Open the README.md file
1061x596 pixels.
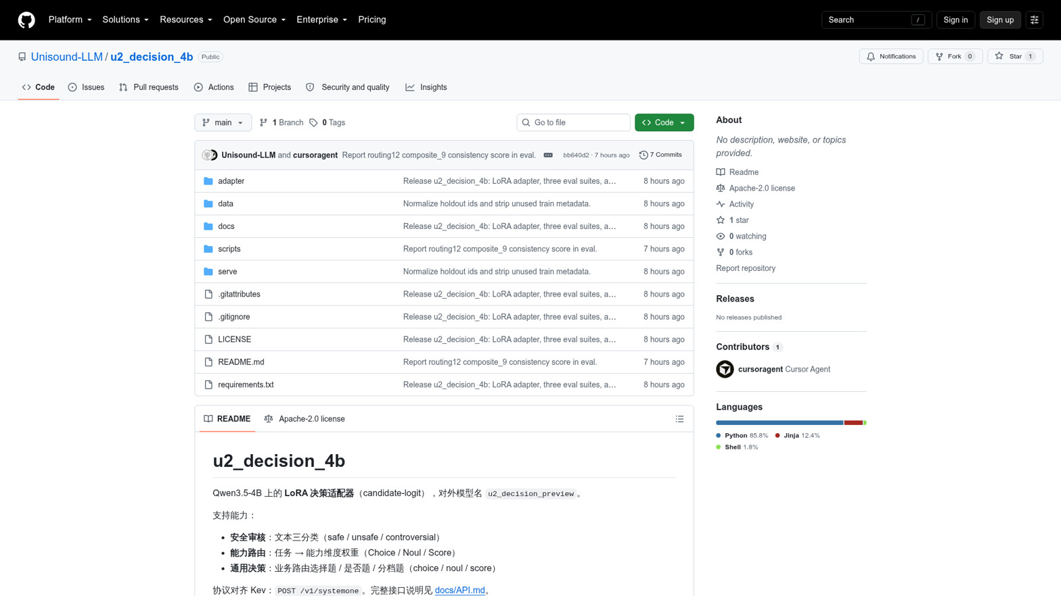pos(241,362)
